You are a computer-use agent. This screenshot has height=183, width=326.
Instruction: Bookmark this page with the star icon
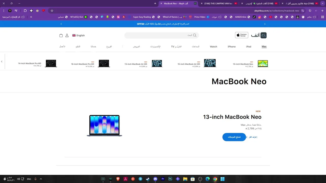point(52,11)
